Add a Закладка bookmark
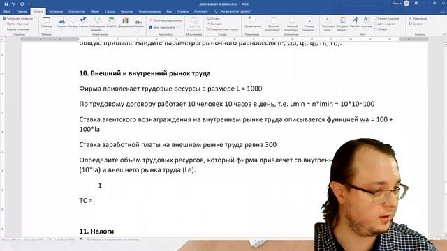The width and height of the screenshot is (447, 251). 214,24
